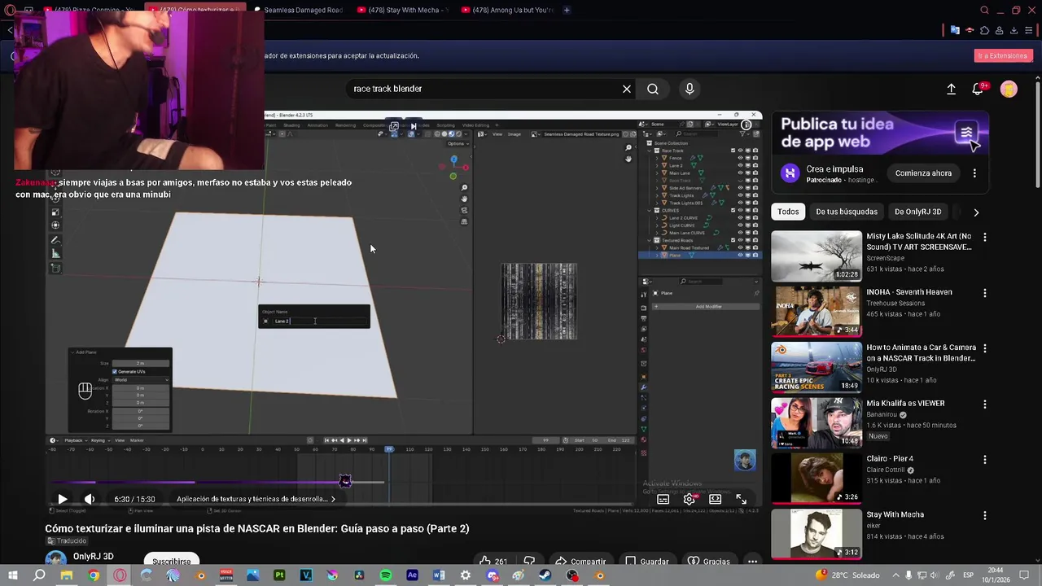Open options menu for Stay With Mecha
This screenshot has height=586, width=1042.
(x=985, y=515)
